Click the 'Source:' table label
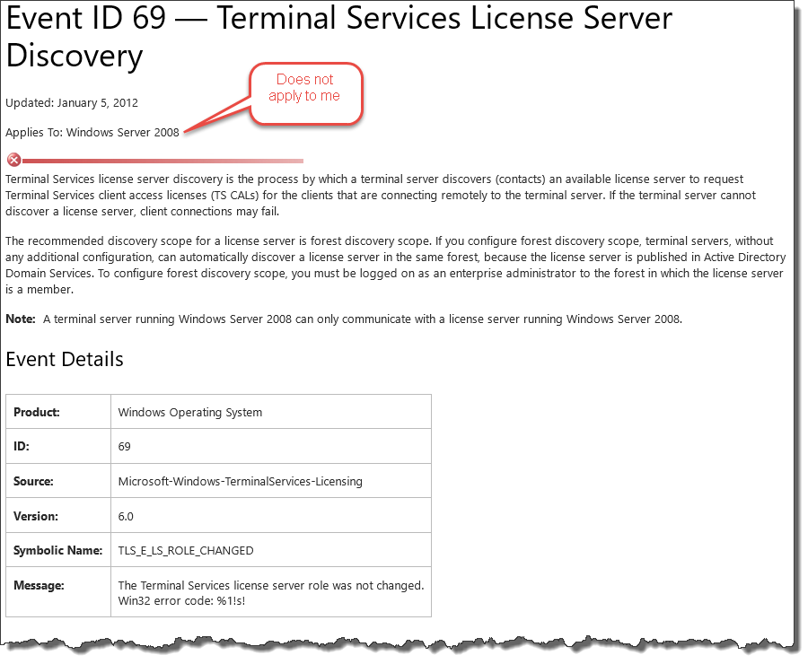The image size is (808, 664). [33, 481]
